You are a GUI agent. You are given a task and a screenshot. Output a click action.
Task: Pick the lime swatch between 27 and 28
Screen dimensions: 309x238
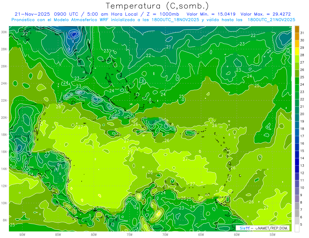pyautogui.click(x=297, y=59)
